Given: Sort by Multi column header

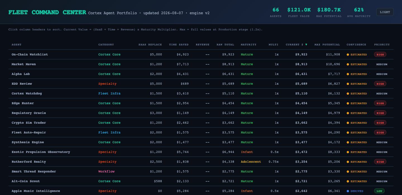Looking at the screenshot, I should [x=274, y=45].
